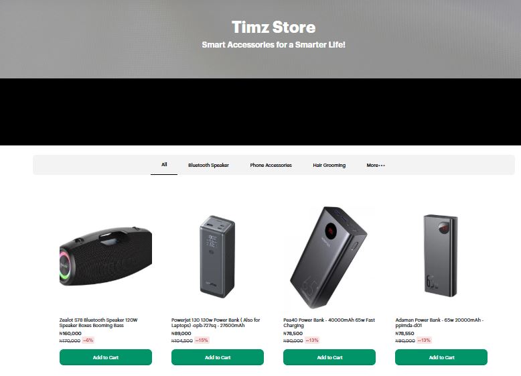
Task: Add Adaman Power Bank to cart
Action: (441, 357)
